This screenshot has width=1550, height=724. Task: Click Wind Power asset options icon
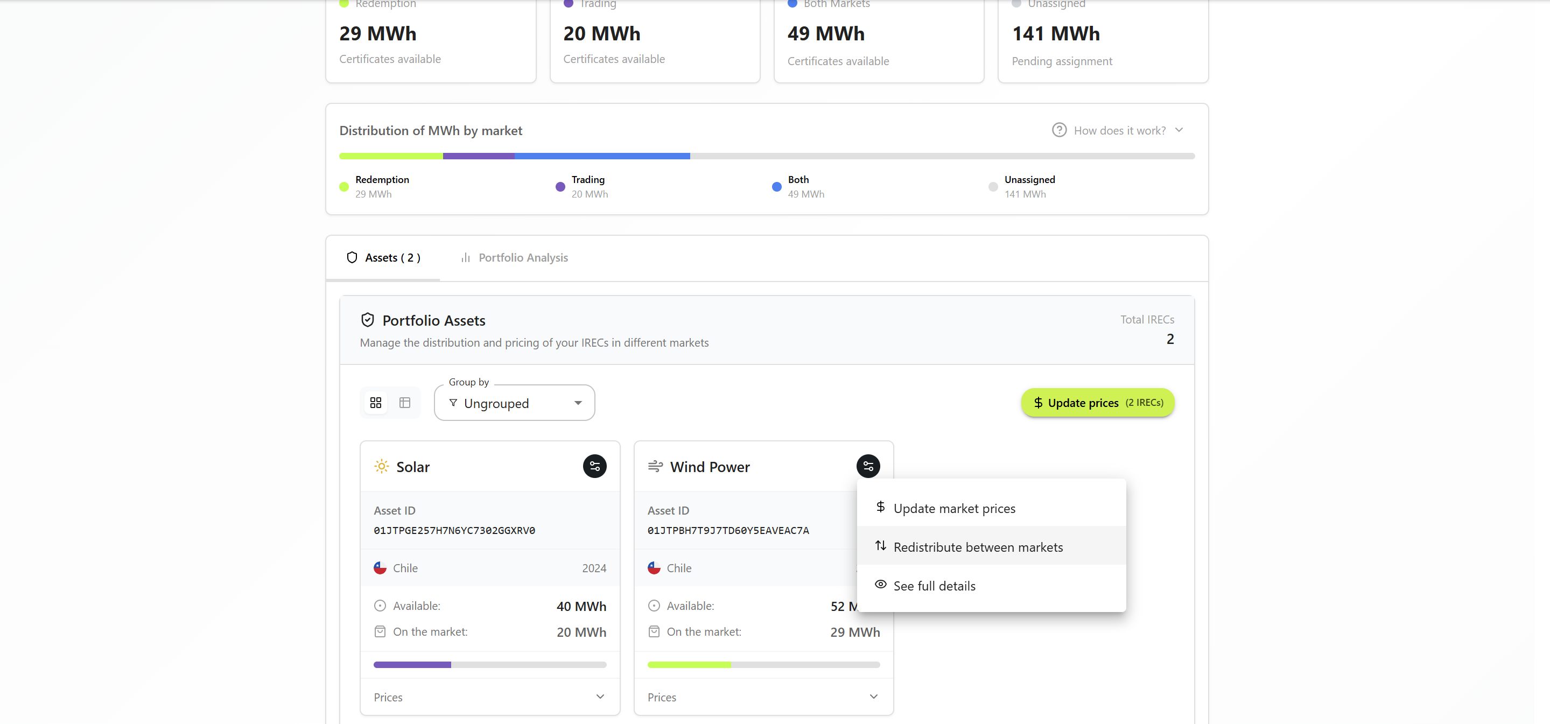coord(868,466)
